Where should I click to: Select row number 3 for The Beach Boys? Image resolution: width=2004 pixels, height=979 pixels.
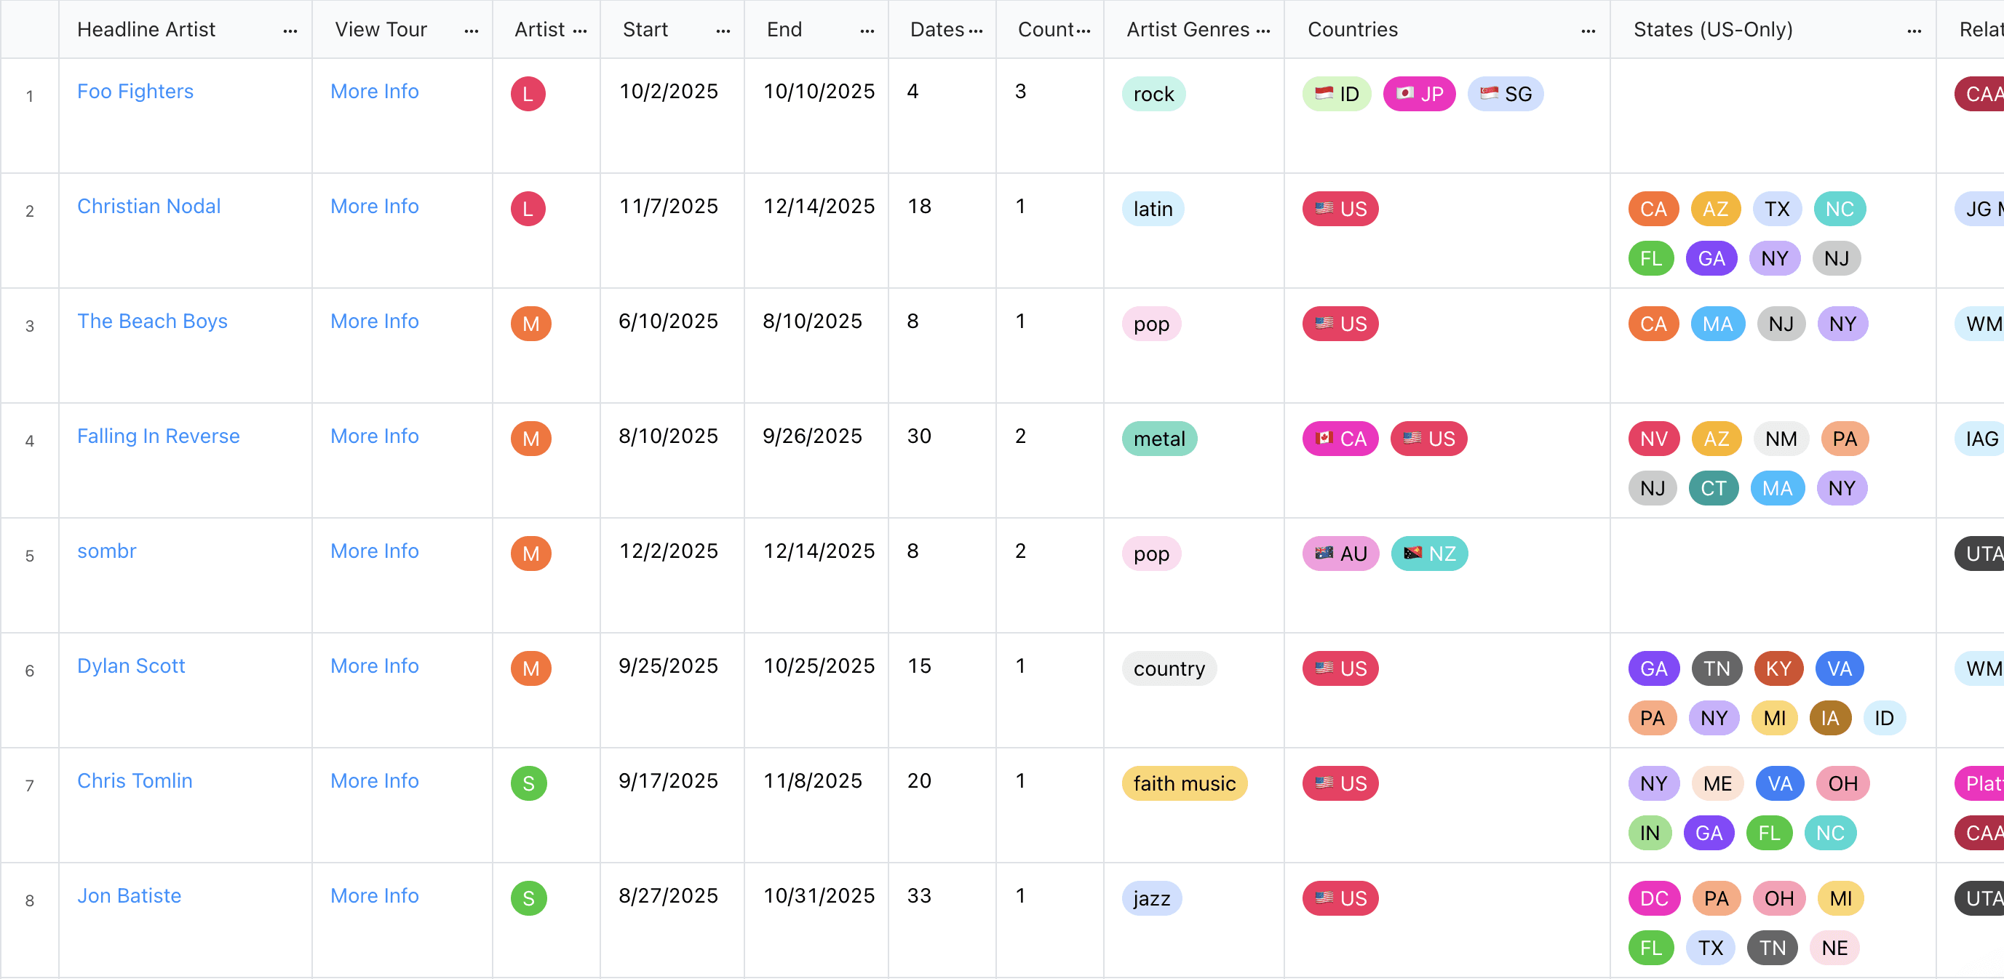tap(30, 326)
